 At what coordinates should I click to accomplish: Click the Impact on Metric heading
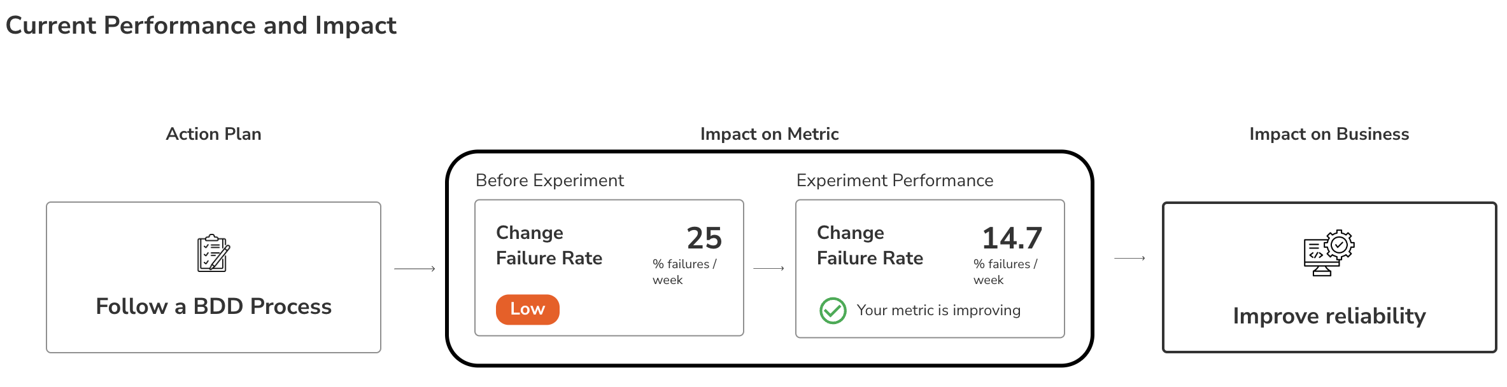(x=769, y=134)
